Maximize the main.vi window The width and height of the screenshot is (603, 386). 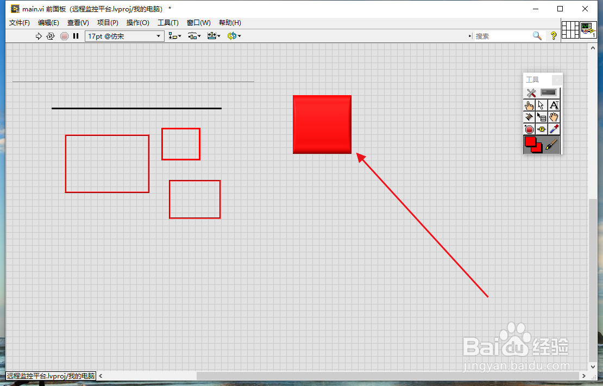[x=560, y=9]
